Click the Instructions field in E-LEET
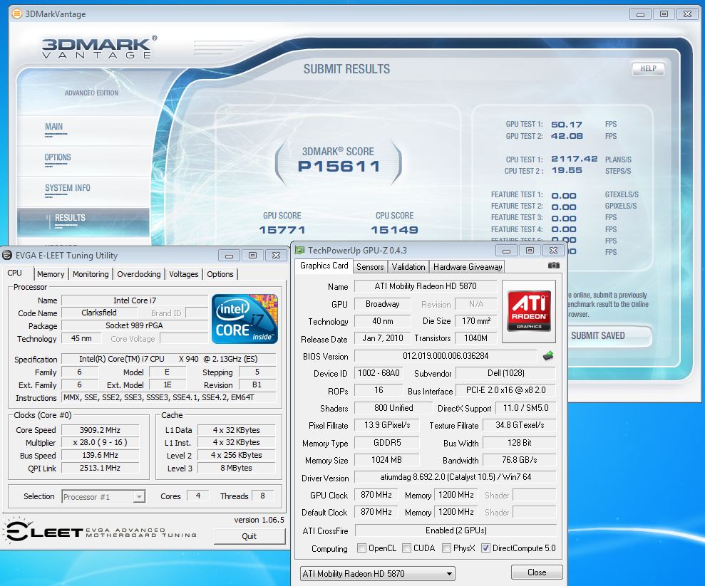Viewport: 705px width, 586px height. 169,397
